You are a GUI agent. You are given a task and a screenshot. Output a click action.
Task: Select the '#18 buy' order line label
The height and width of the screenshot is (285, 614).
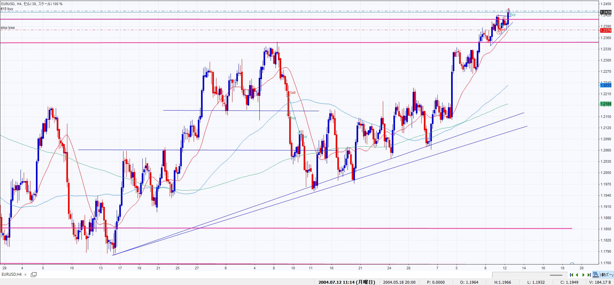click(7, 9)
